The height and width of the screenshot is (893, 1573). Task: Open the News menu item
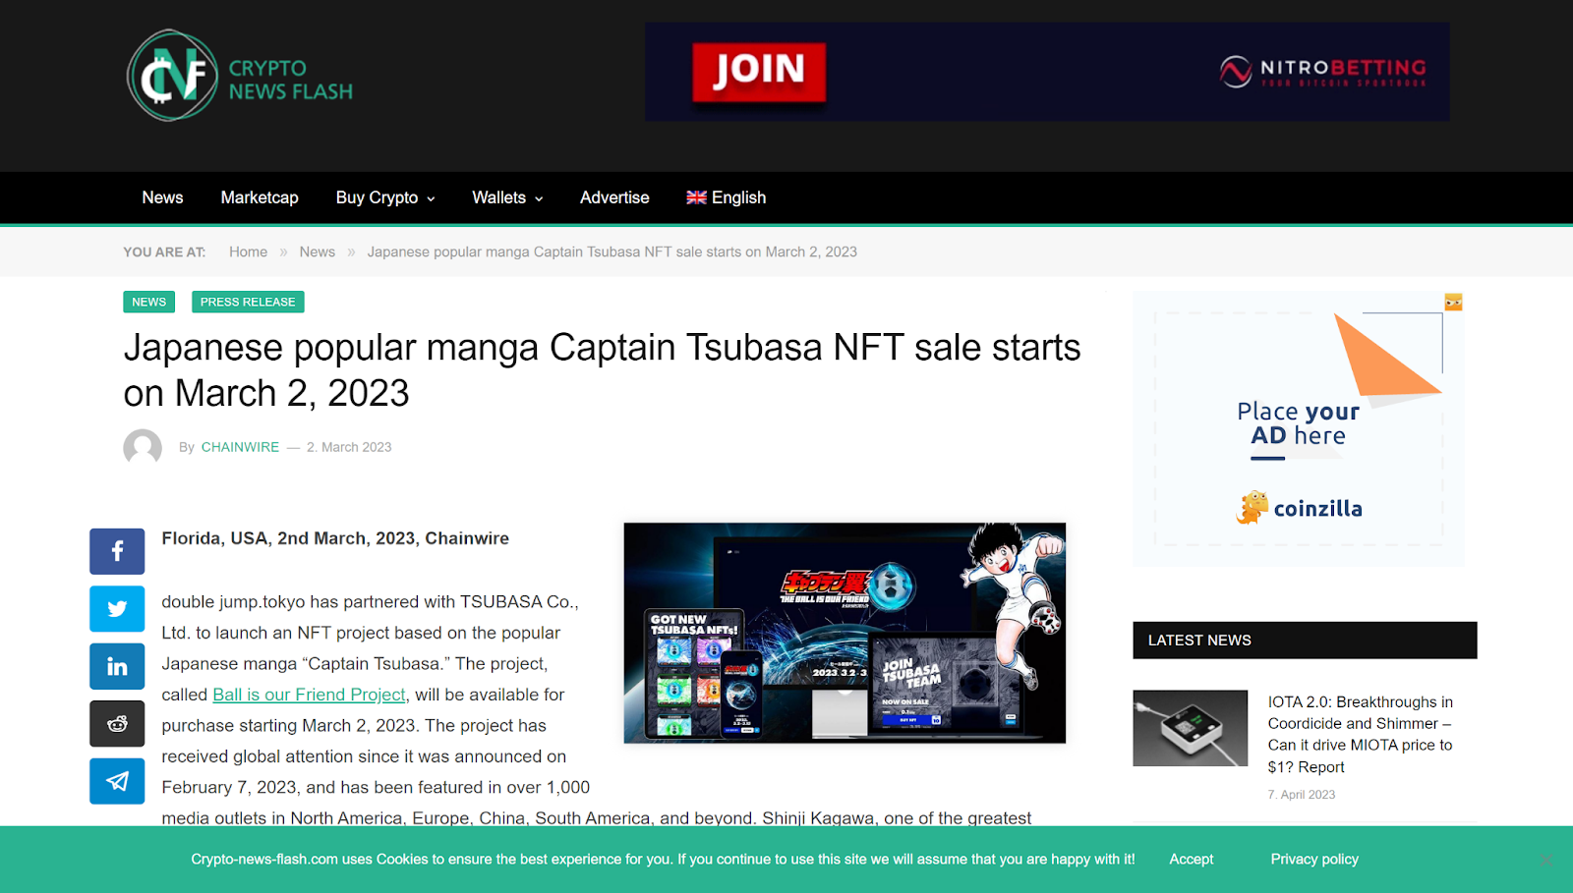coord(162,197)
